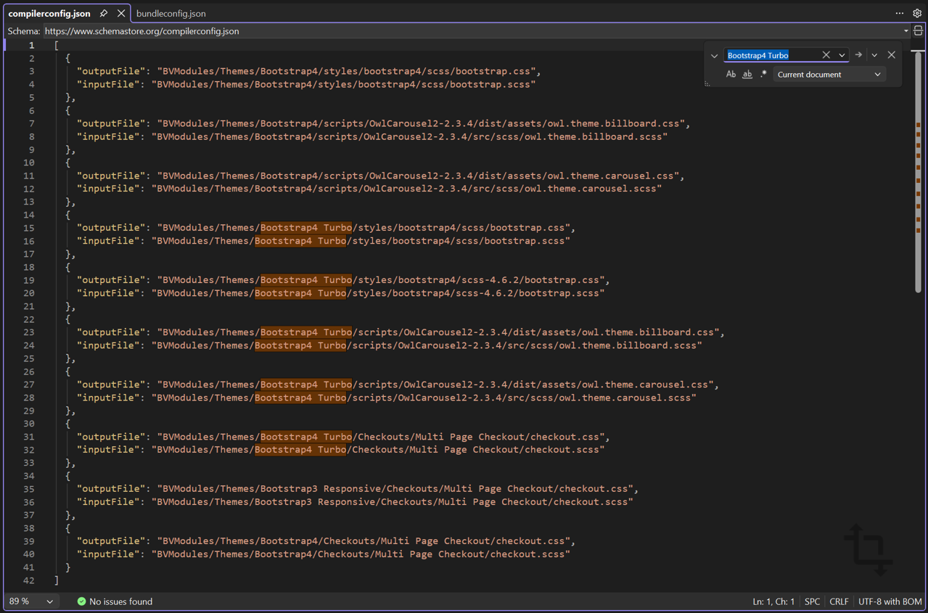Image resolution: width=928 pixels, height=613 pixels.
Task: Click the Schema: label
Action: [x=24, y=31]
